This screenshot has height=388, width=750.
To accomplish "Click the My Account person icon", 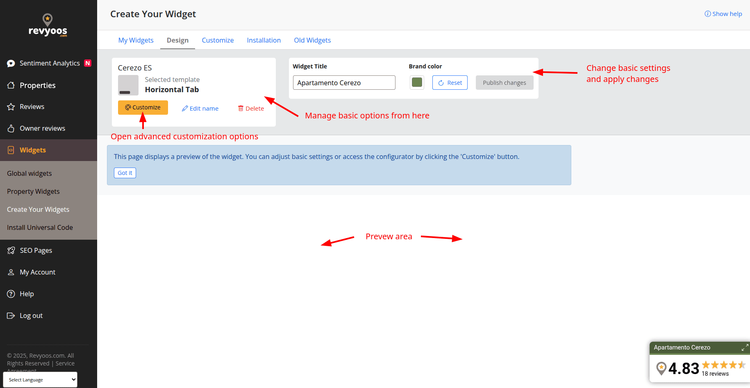I will [x=11, y=272].
